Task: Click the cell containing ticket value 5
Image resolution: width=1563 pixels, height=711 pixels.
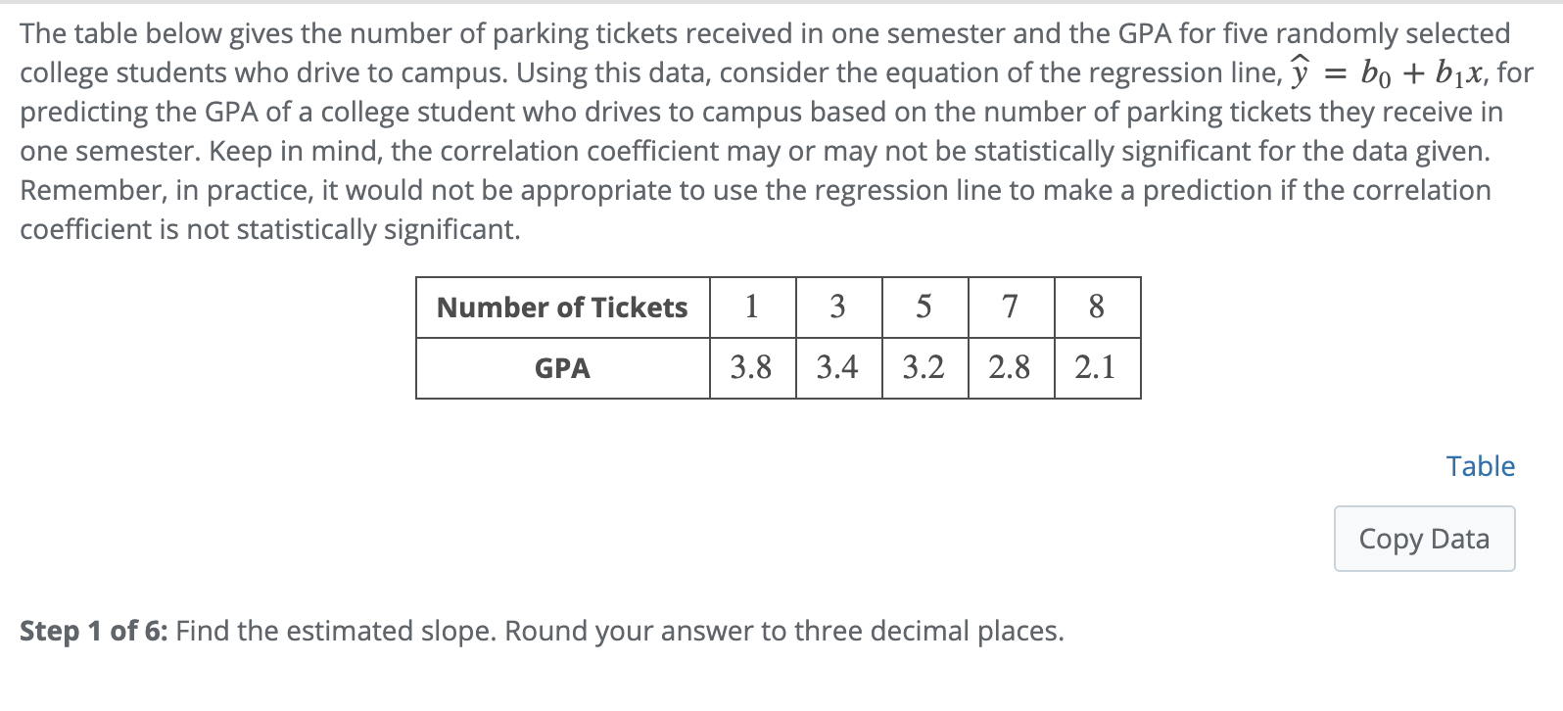Action: pos(923,308)
